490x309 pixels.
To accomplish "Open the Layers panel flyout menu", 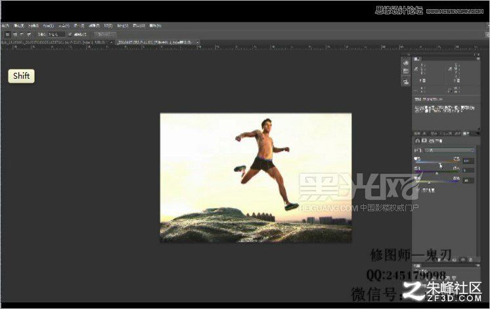I will (478, 266).
